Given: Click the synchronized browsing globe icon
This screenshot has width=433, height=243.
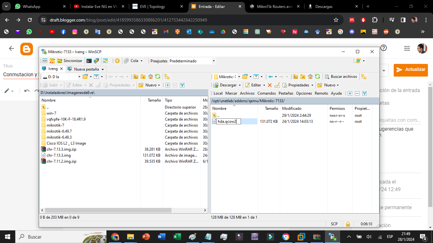Looking at the screenshot, I should pyautogui.click(x=358, y=61).
